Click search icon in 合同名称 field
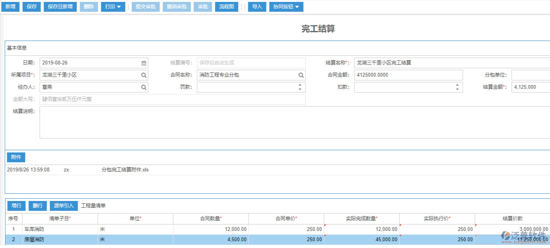Image resolution: width=550 pixels, height=248 pixels. (301, 75)
